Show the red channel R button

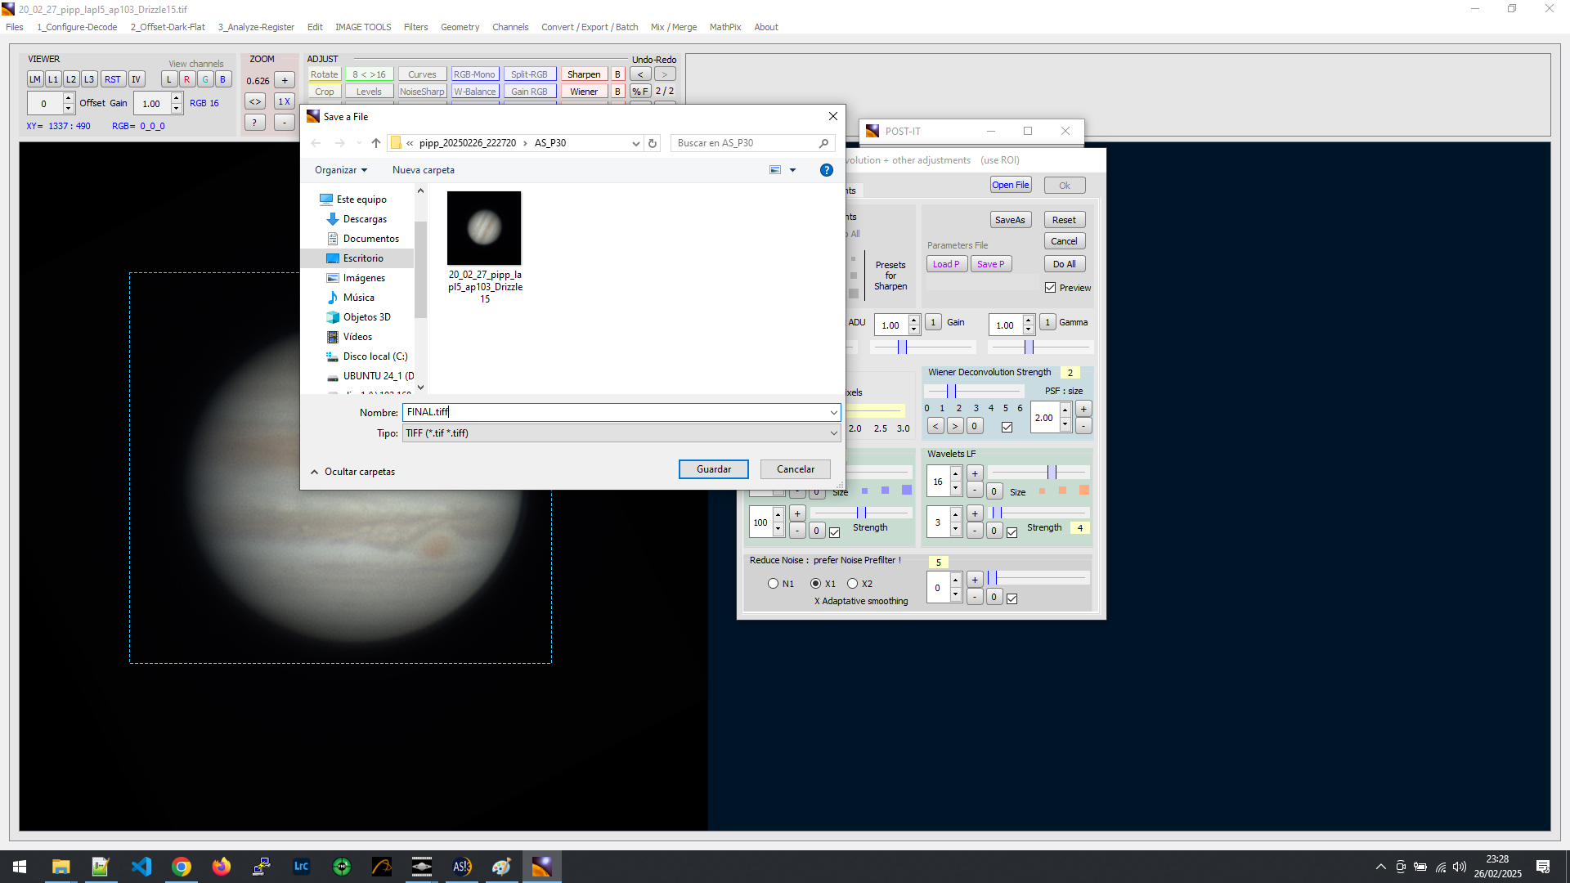click(x=187, y=79)
